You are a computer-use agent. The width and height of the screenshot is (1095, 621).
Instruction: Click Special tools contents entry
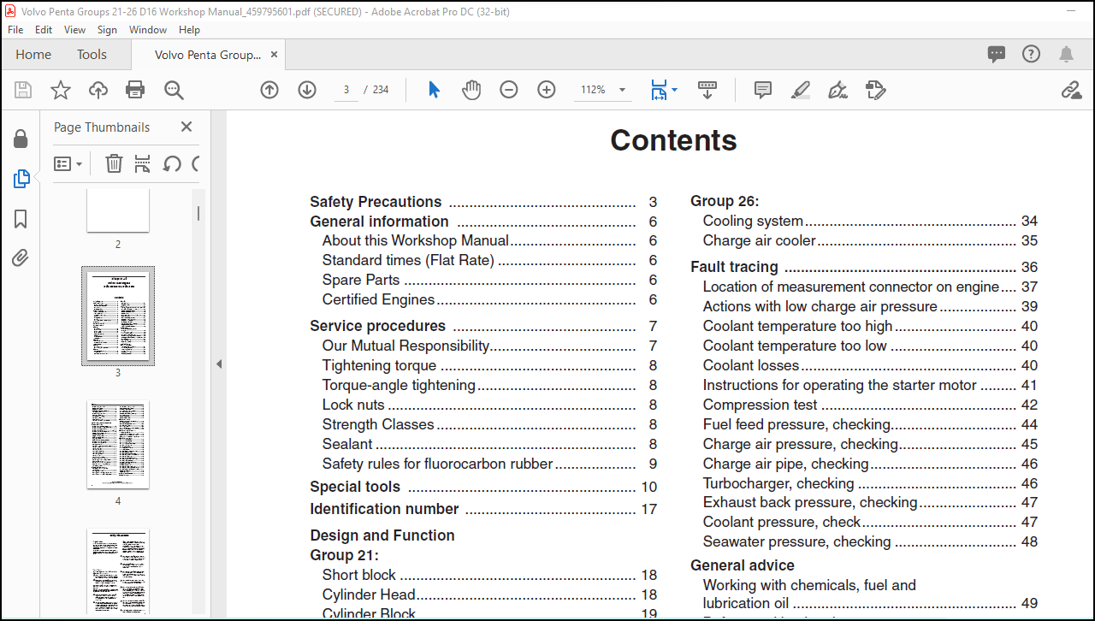(483, 487)
